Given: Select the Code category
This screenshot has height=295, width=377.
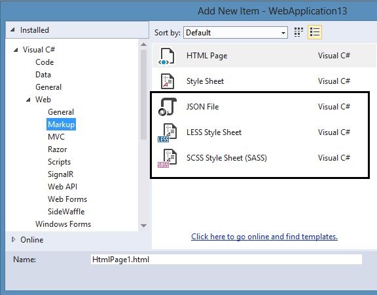Looking at the screenshot, I should pos(45,62).
